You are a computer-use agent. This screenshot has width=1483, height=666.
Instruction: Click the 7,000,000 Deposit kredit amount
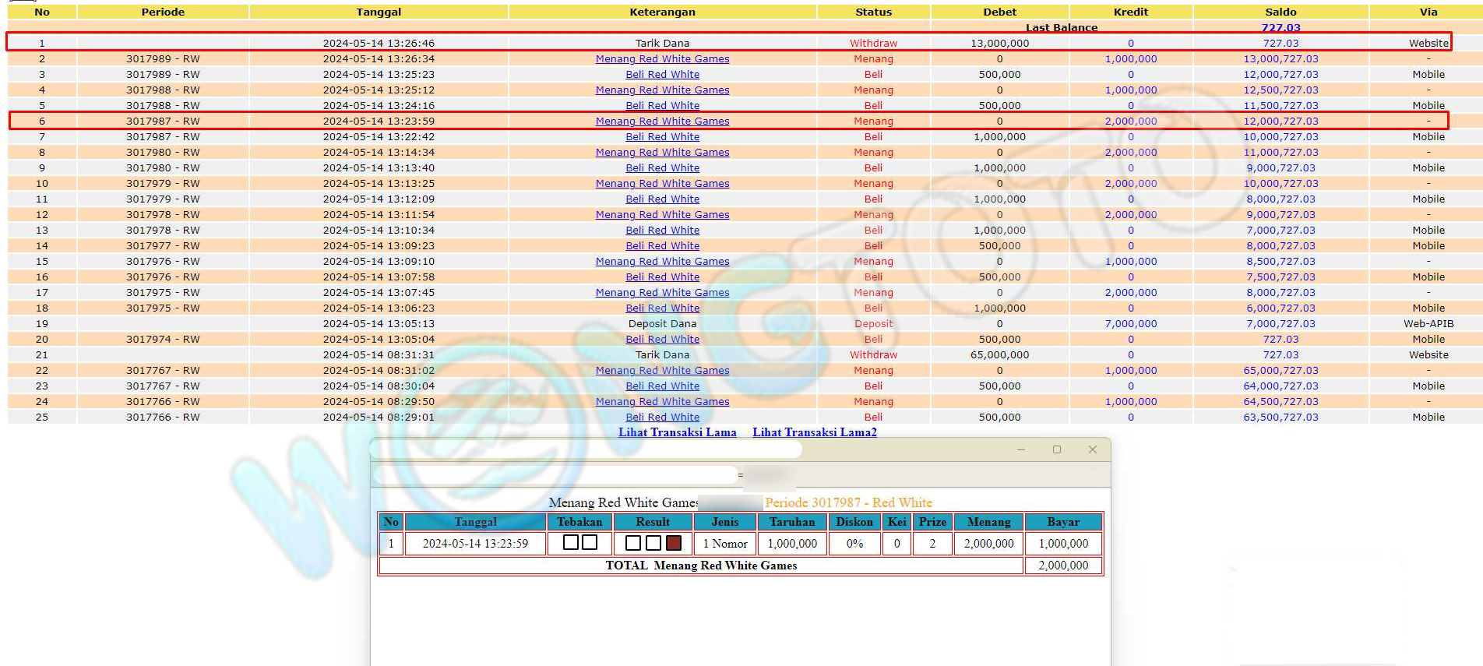click(x=1130, y=324)
